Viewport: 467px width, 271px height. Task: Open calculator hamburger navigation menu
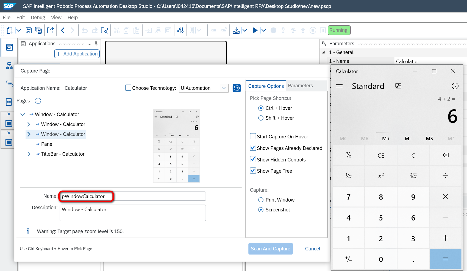[339, 86]
